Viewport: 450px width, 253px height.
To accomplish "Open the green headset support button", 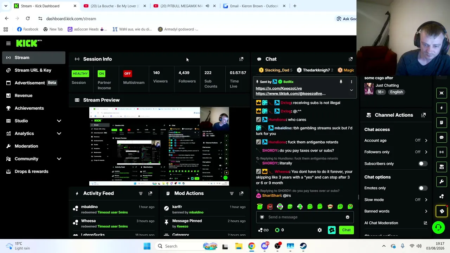I will [x=438, y=227].
